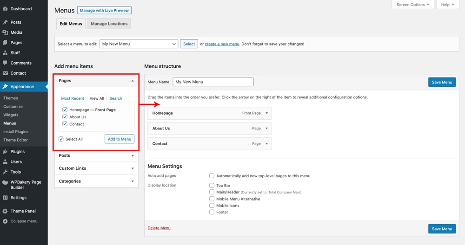The height and width of the screenshot is (245, 465).
Task: Open Themes submenu item
Action: pos(11,98)
